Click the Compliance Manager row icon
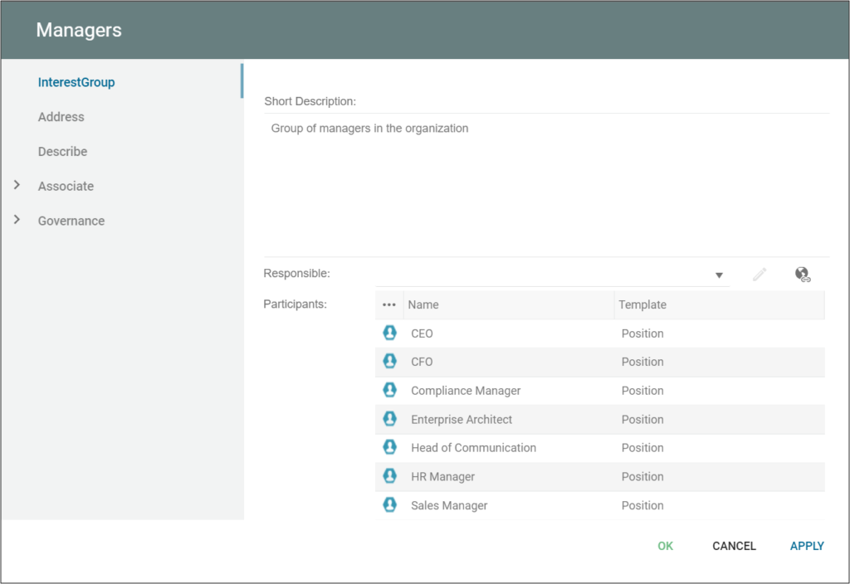Screen dimensions: 850x584 coord(389,391)
